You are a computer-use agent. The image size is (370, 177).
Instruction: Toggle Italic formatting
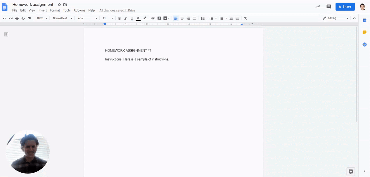(x=126, y=18)
